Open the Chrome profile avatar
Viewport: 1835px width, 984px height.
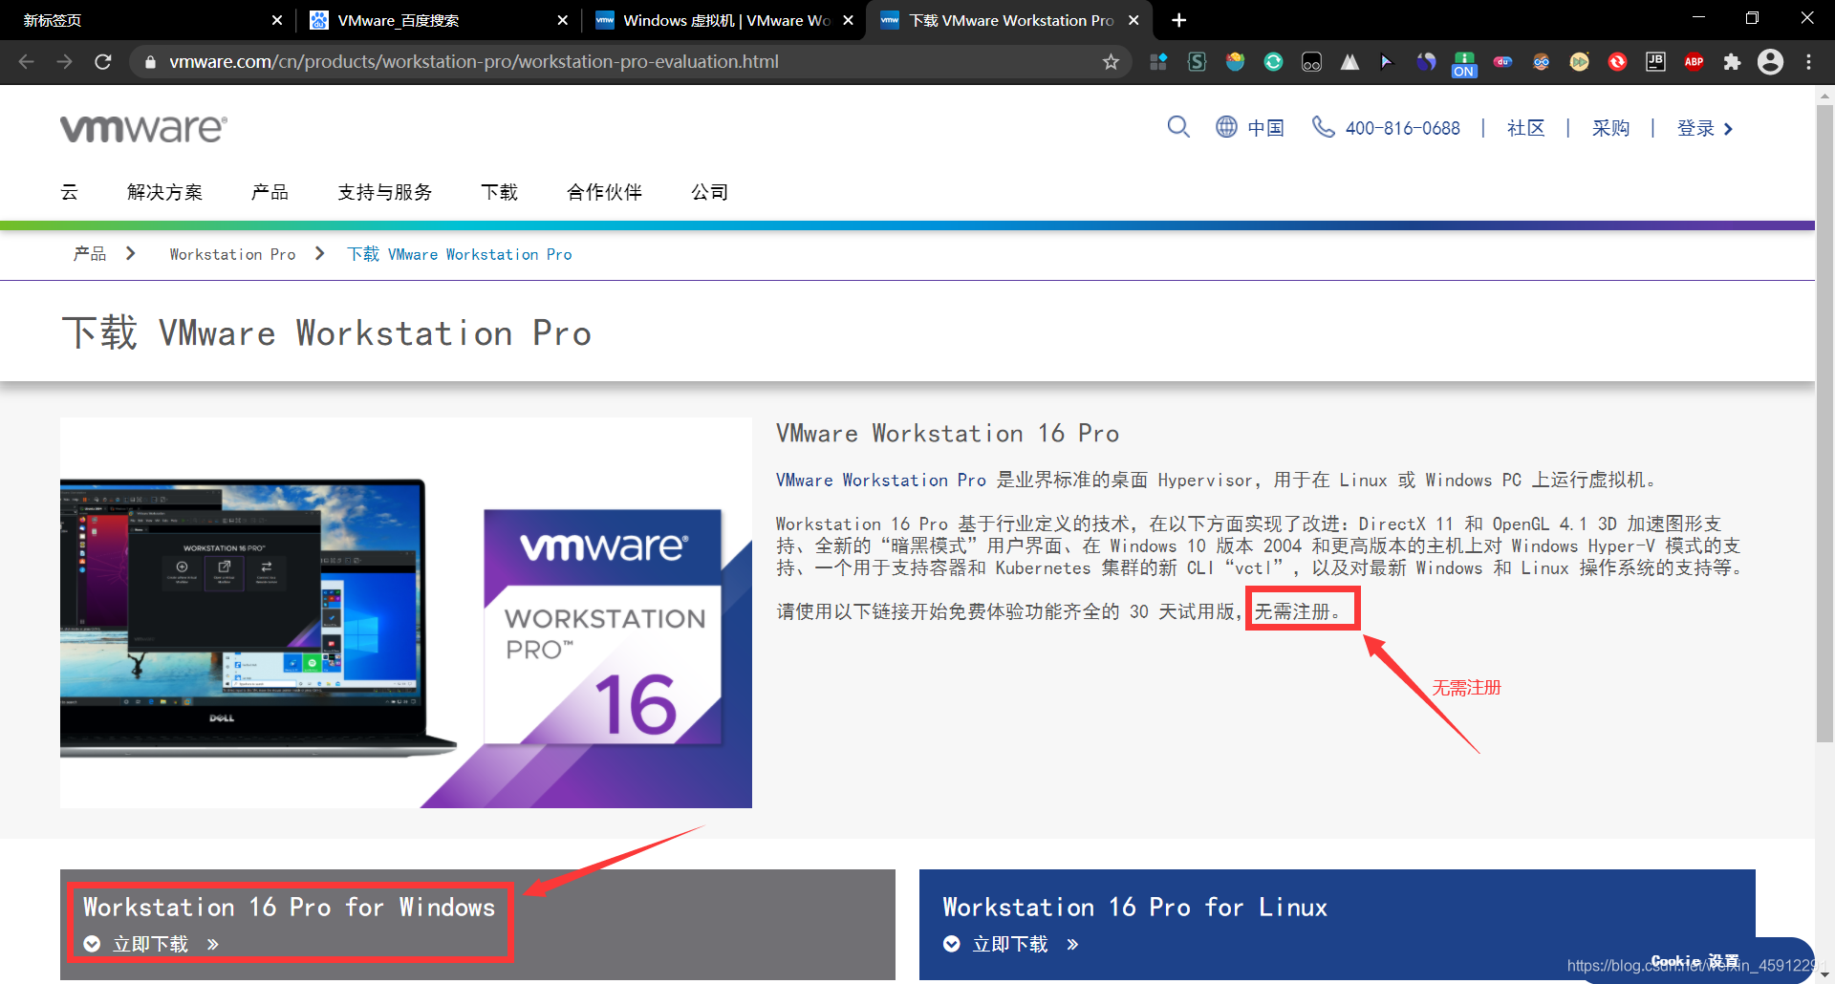tap(1770, 62)
